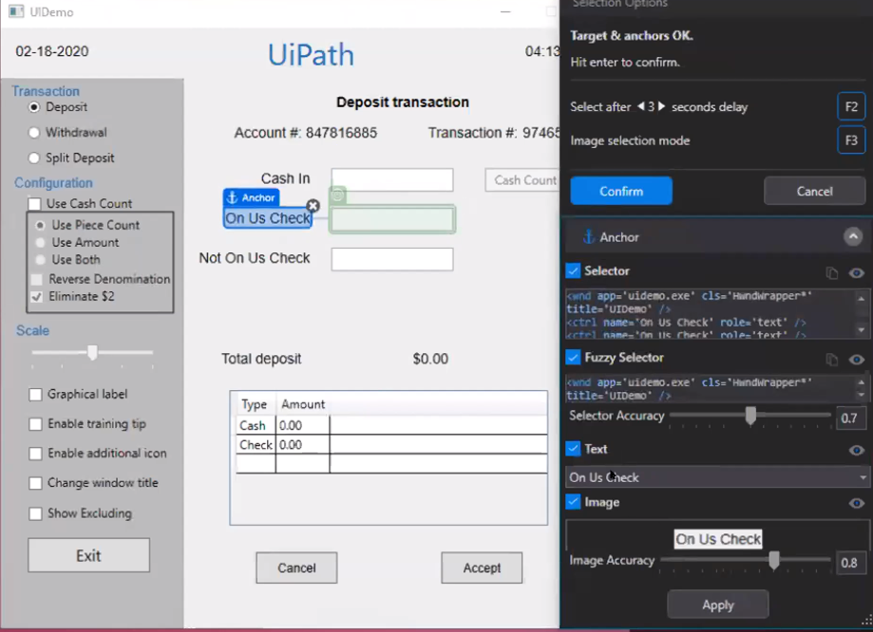Viewport: 873px width, 632px height.
Task: Collapse the Anchor section
Action: point(853,236)
